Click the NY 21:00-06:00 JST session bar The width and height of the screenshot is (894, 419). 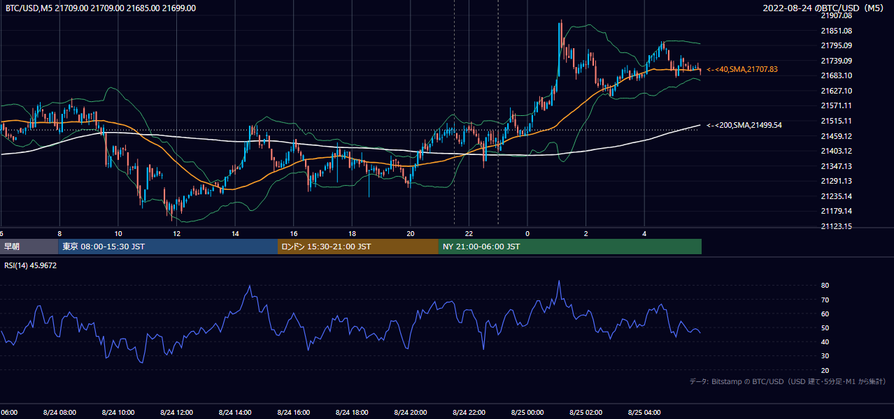pos(570,247)
